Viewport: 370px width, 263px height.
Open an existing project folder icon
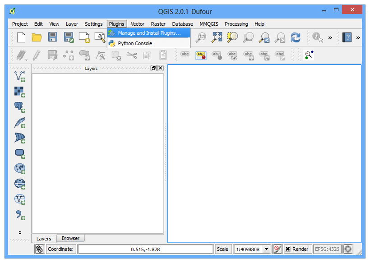tap(37, 37)
